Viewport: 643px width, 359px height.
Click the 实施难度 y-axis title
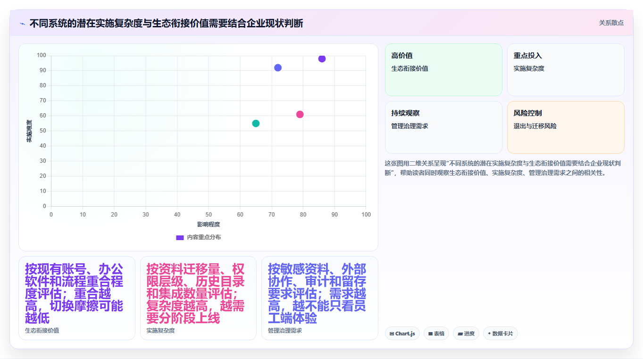tap(29, 131)
